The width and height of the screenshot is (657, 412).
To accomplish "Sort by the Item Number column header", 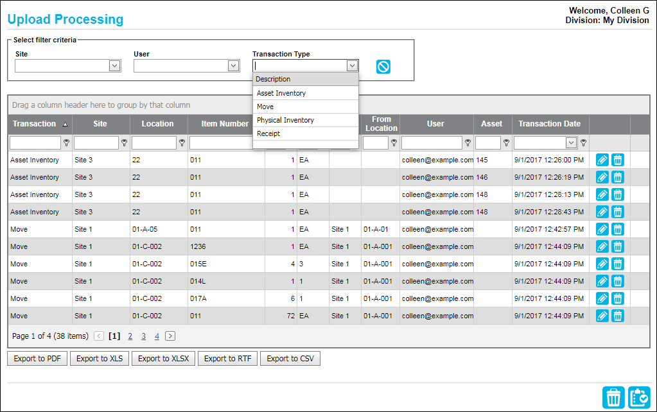I will 225,124.
